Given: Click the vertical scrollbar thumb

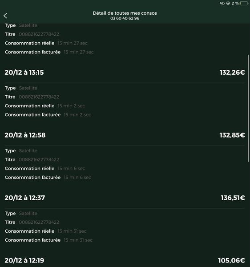Looking at the screenshot, I should tap(249, 108).
